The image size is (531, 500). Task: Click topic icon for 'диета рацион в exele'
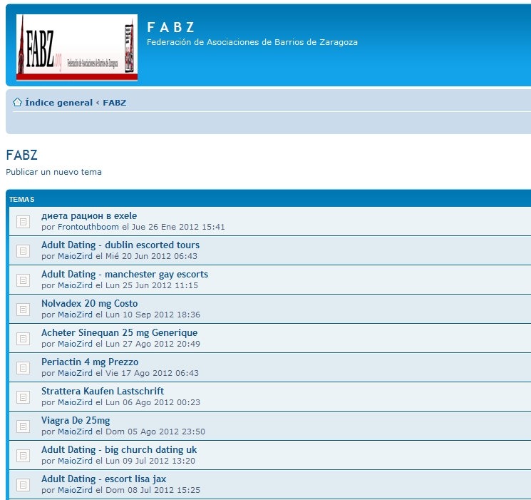(23, 222)
